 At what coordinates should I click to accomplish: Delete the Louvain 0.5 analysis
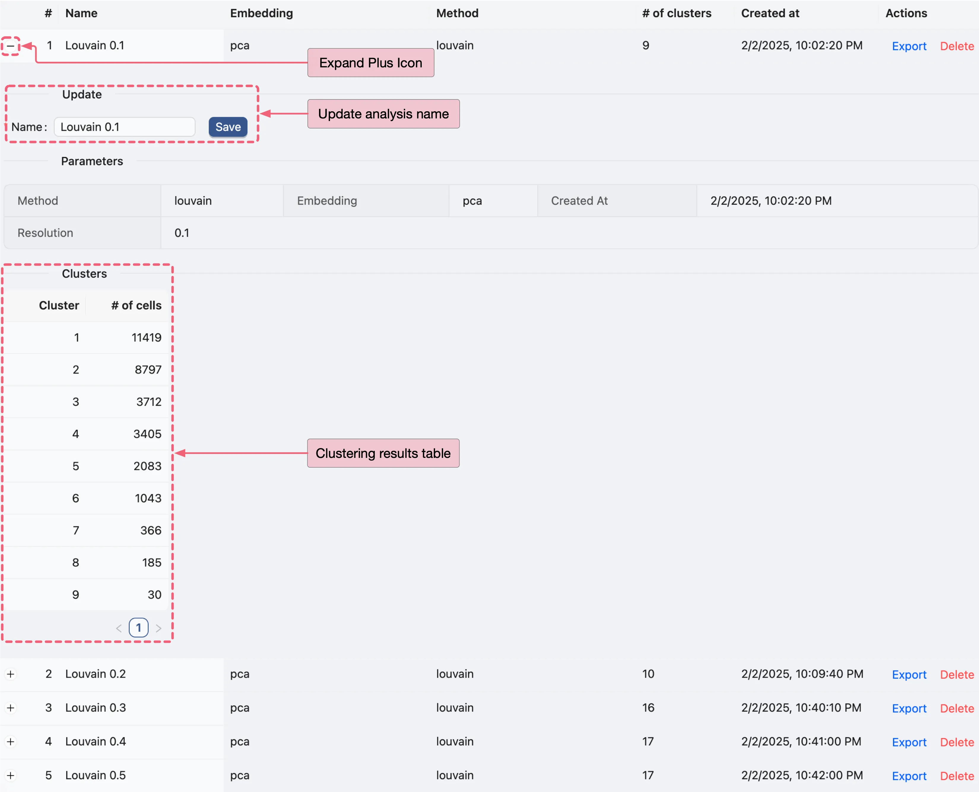[x=957, y=775]
